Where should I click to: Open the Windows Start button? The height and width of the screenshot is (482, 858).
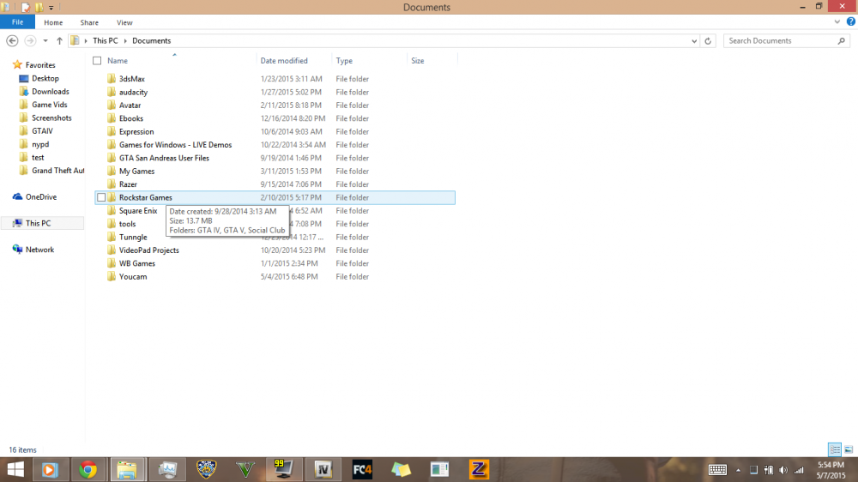click(x=15, y=469)
